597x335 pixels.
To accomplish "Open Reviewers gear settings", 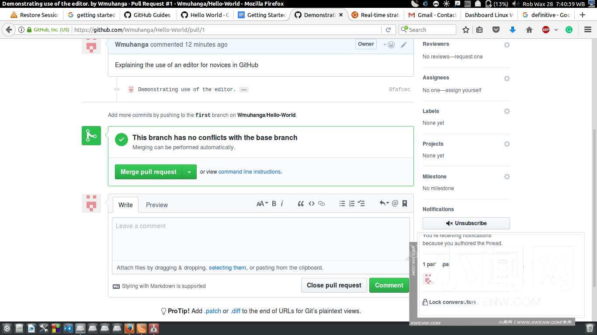I will click(x=507, y=45).
